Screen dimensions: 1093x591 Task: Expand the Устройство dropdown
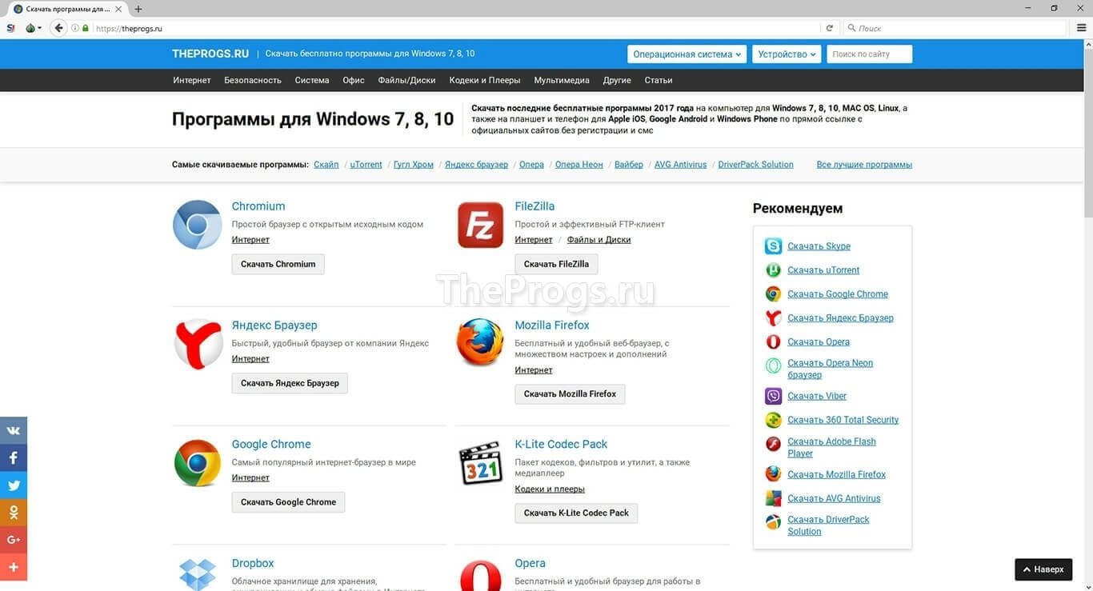787,54
